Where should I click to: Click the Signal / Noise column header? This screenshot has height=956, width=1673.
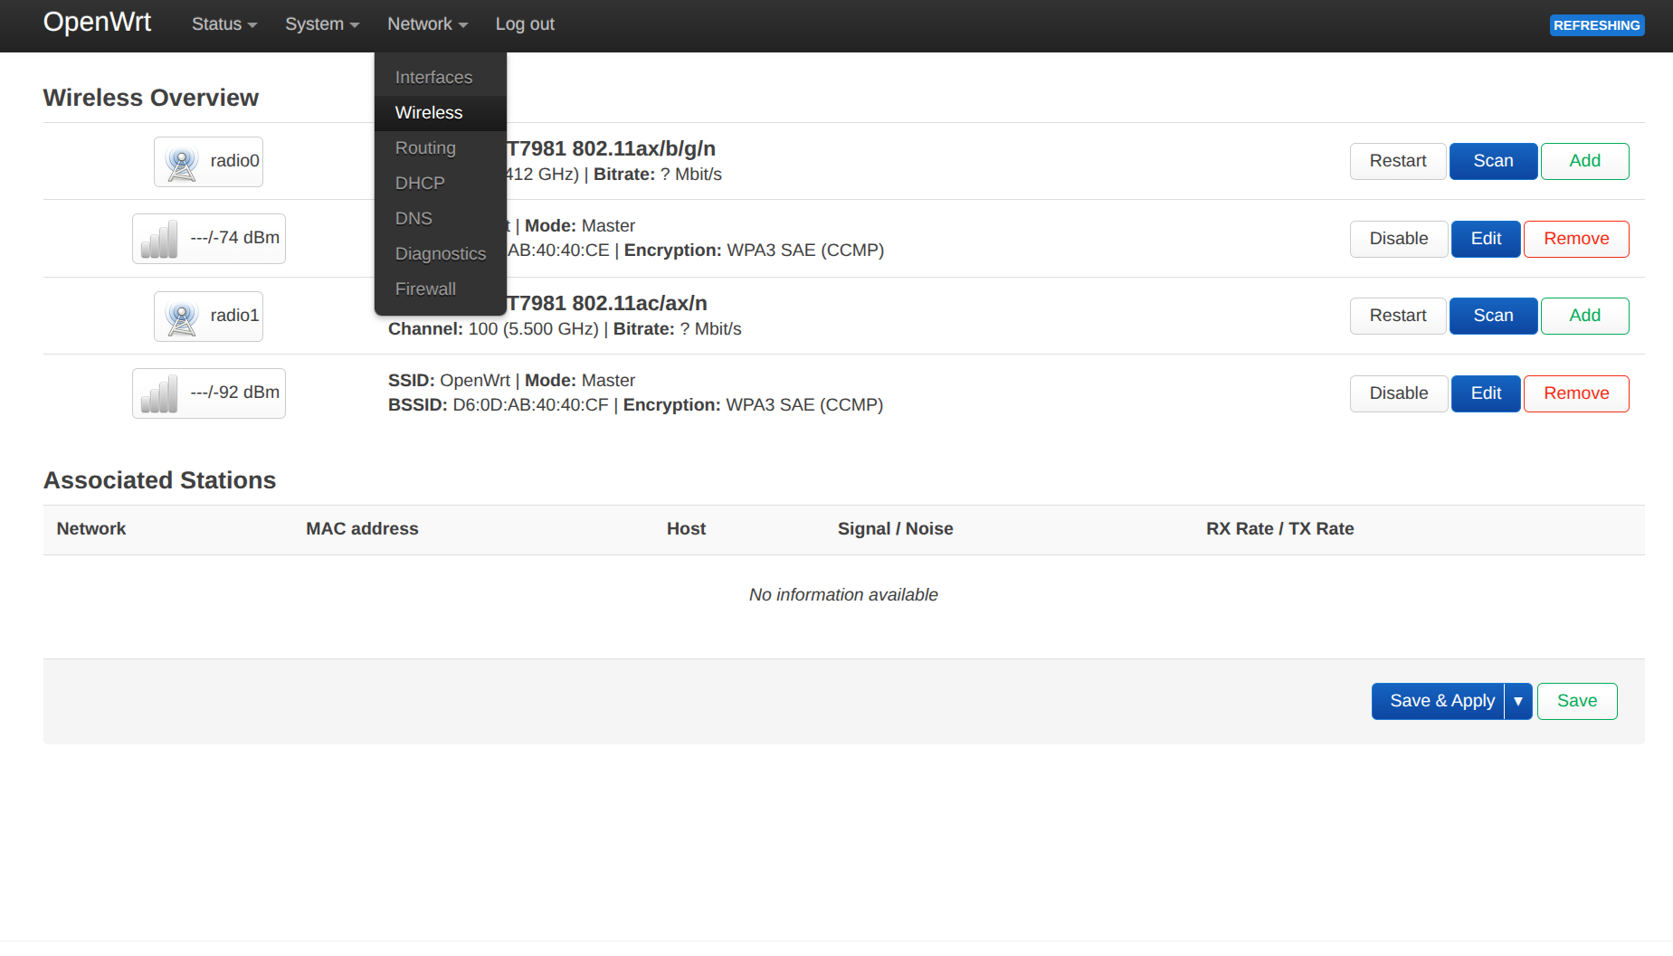click(x=895, y=529)
